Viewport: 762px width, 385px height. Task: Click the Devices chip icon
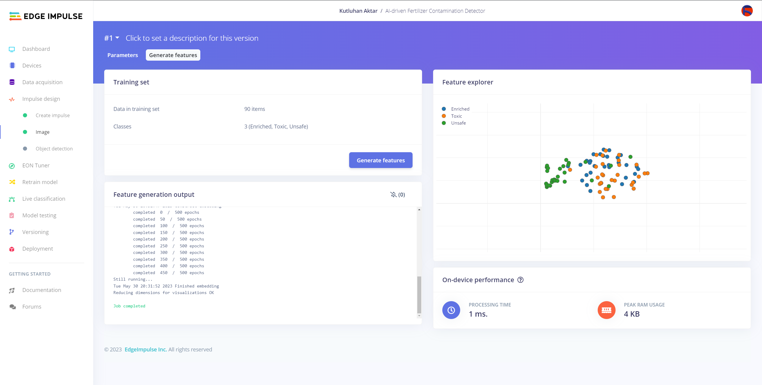12,65
